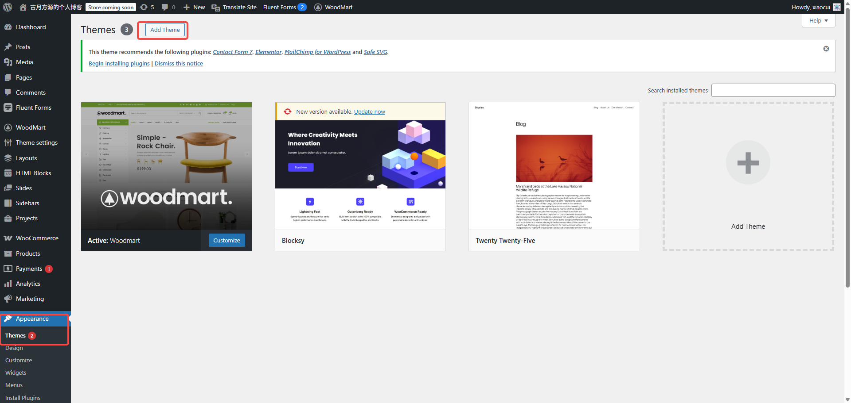Dismiss the plugin recommendation notice
The image size is (851, 403).
pos(826,49)
